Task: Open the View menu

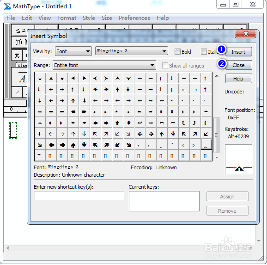Action: coord(44,18)
